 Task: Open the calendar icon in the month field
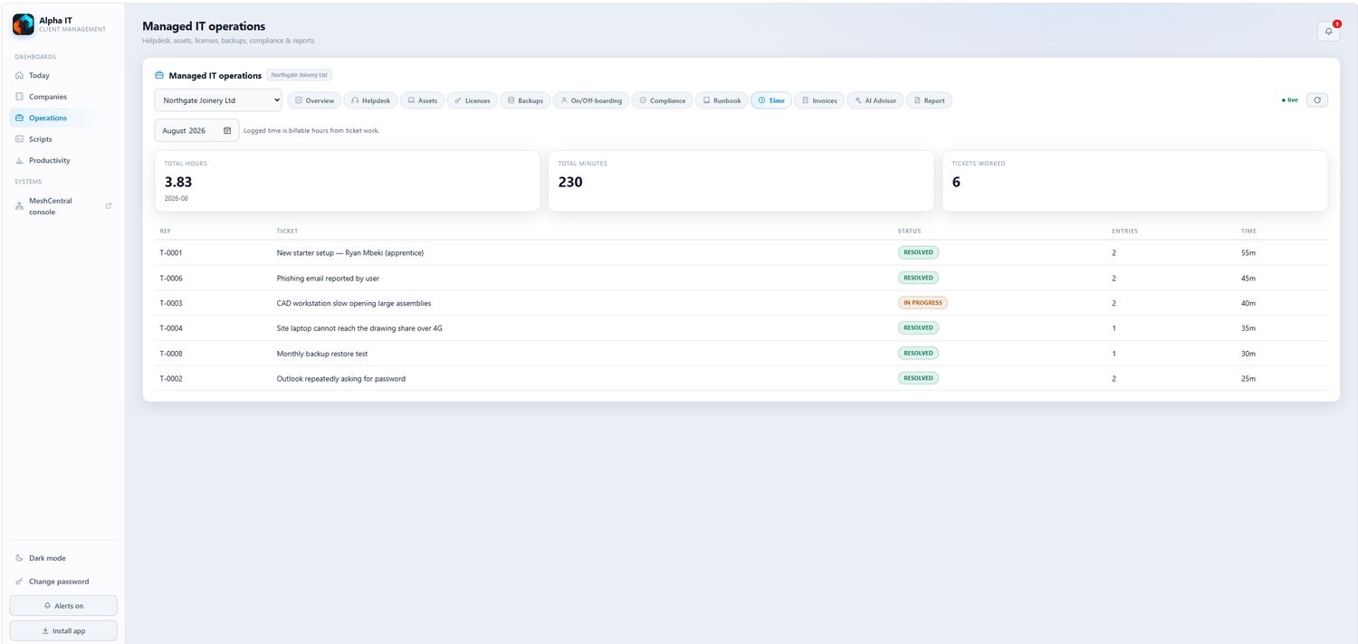227,130
